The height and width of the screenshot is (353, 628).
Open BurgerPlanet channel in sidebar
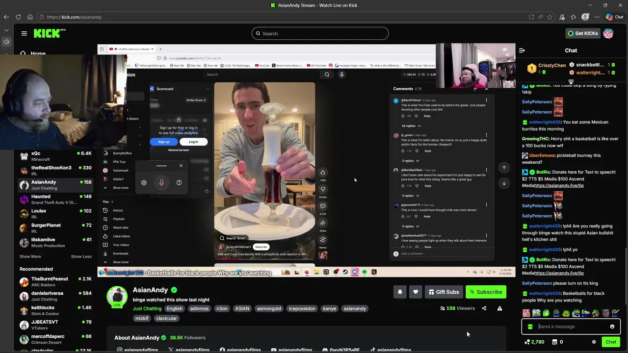tap(55, 228)
